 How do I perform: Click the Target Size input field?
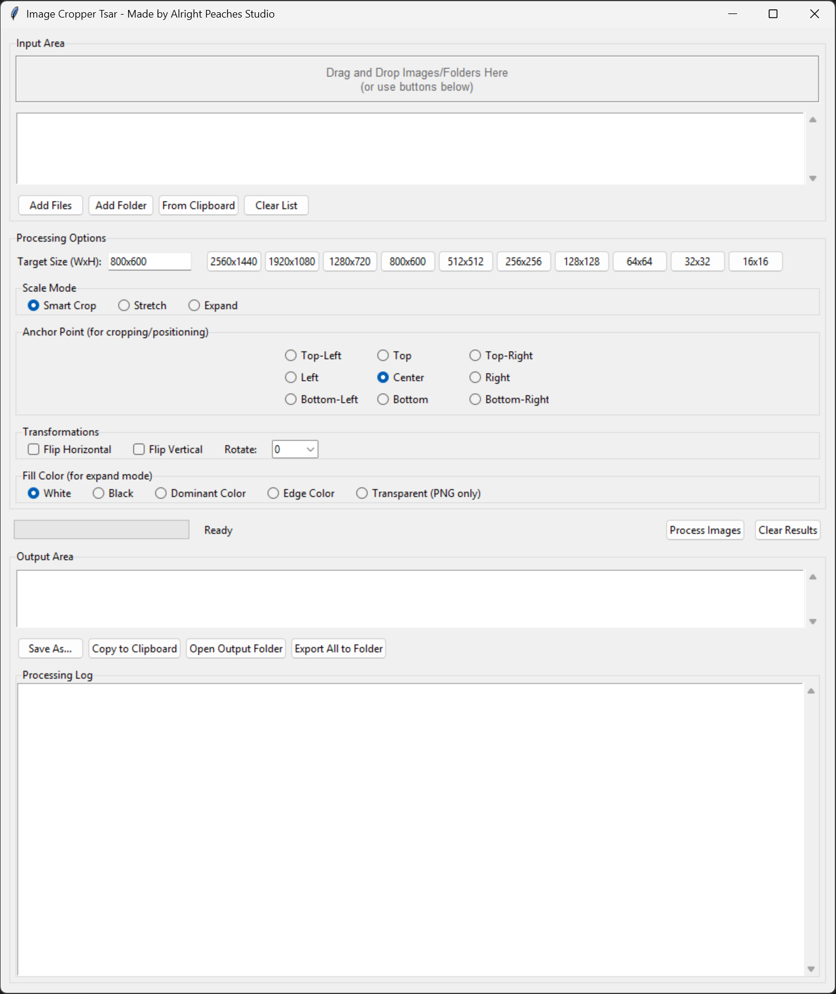(x=150, y=262)
